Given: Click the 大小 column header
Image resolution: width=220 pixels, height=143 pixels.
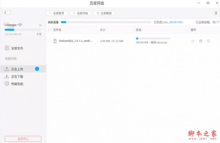Looking at the screenshot, I should point(103,30).
